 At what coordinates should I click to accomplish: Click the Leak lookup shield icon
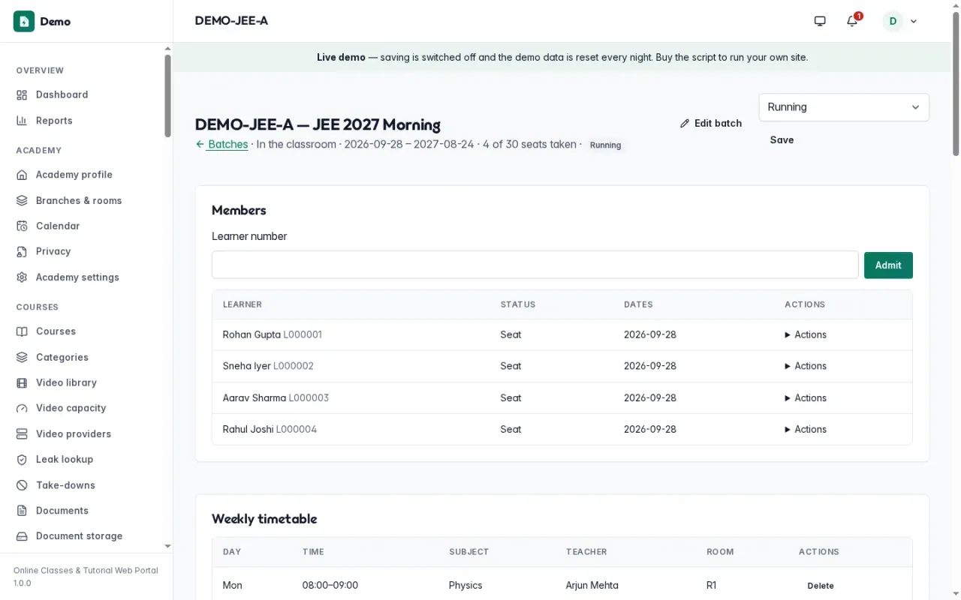point(22,459)
